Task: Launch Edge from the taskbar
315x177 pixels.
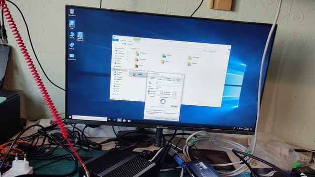Action: tap(115, 120)
